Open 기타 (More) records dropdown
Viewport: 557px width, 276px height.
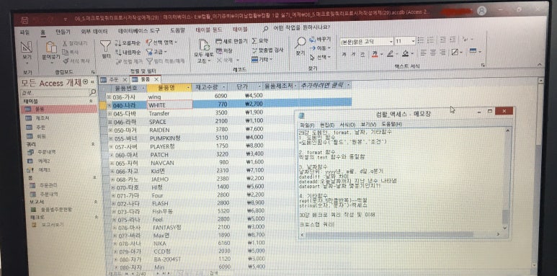[x=262, y=60]
